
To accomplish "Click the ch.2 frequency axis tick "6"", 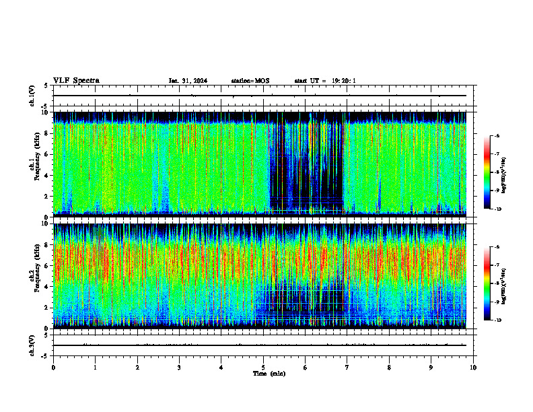I will coord(48,266).
